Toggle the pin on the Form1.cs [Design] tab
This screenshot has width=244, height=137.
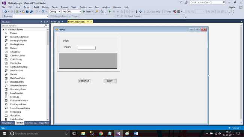[x=88, y=22]
